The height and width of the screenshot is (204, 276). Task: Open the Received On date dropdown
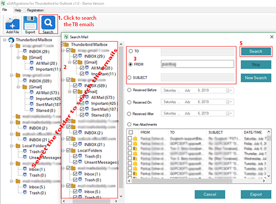229,102
